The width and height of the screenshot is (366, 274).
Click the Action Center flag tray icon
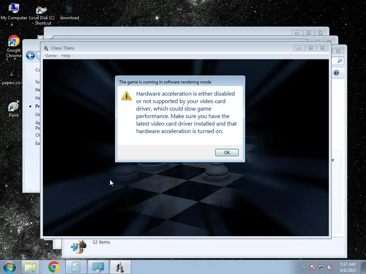pyautogui.click(x=313, y=267)
